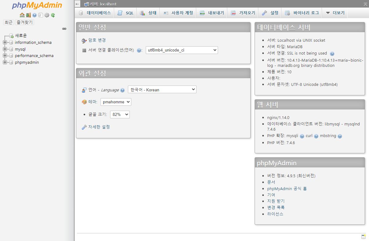
Task: Click database icon beside performance_schema
Action: [11, 56]
